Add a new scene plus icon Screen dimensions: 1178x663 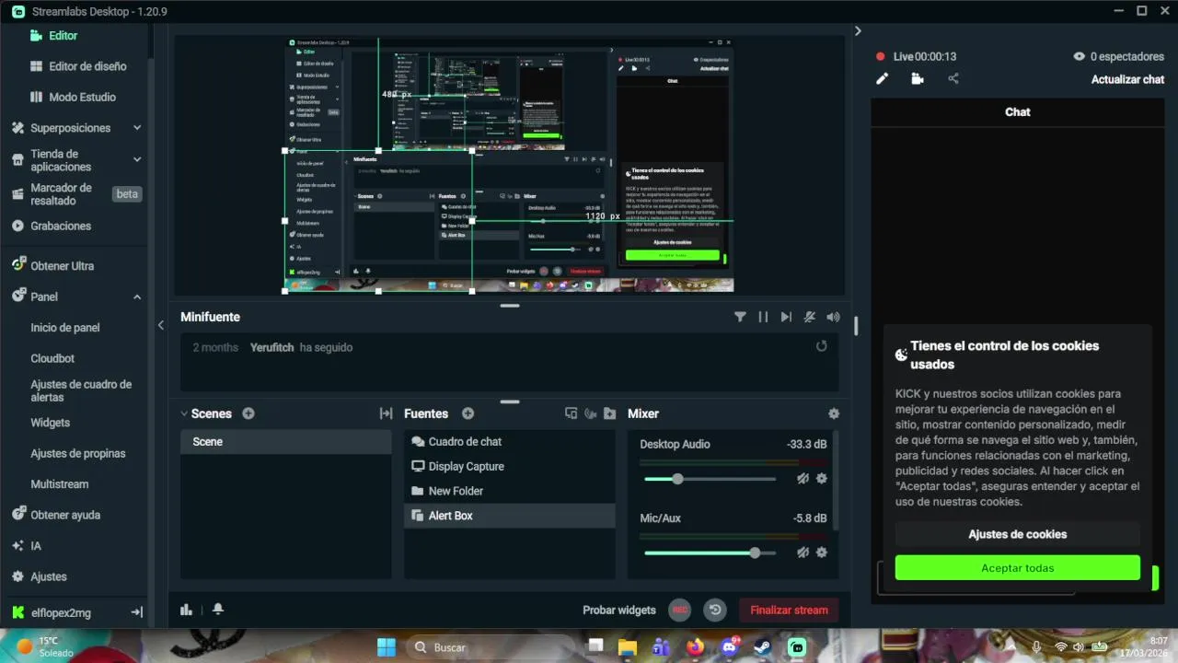tap(248, 413)
